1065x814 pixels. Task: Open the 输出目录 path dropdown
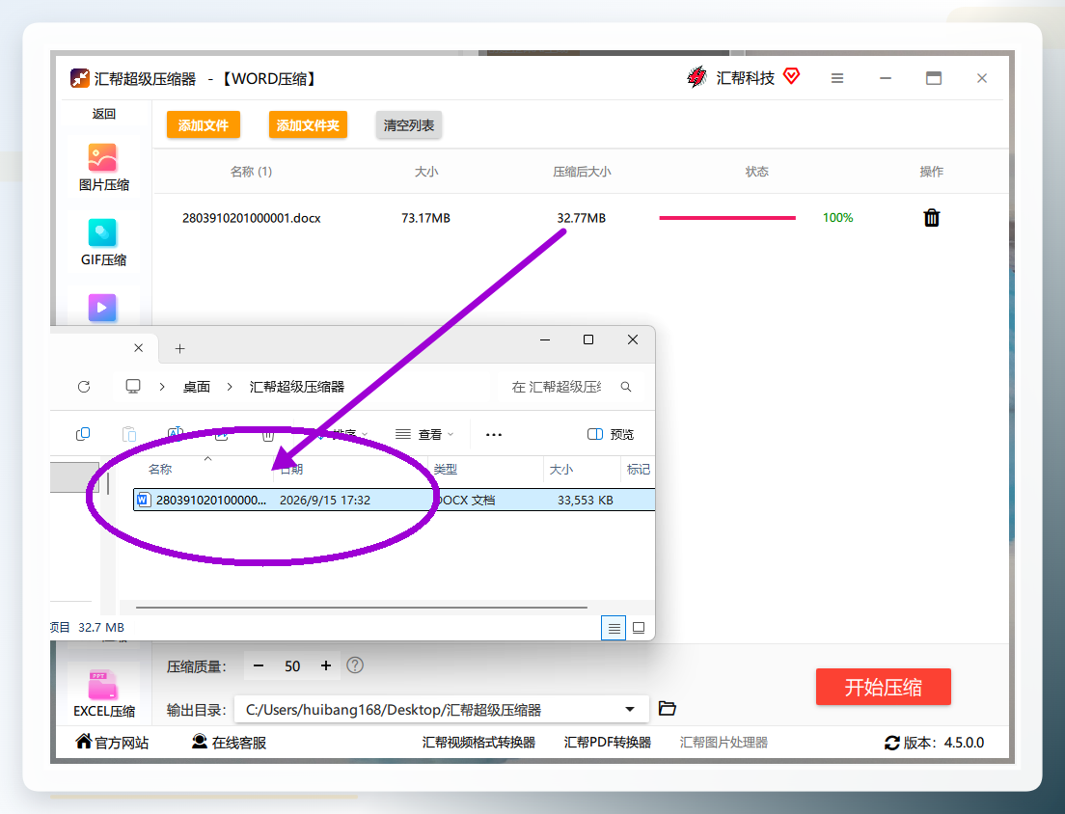coord(630,710)
